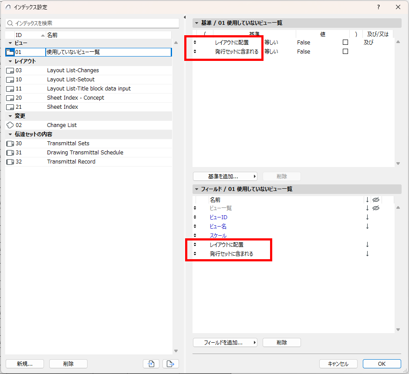Click reorder handle of ビューID field
This screenshot has height=374, width=409.
(x=195, y=217)
